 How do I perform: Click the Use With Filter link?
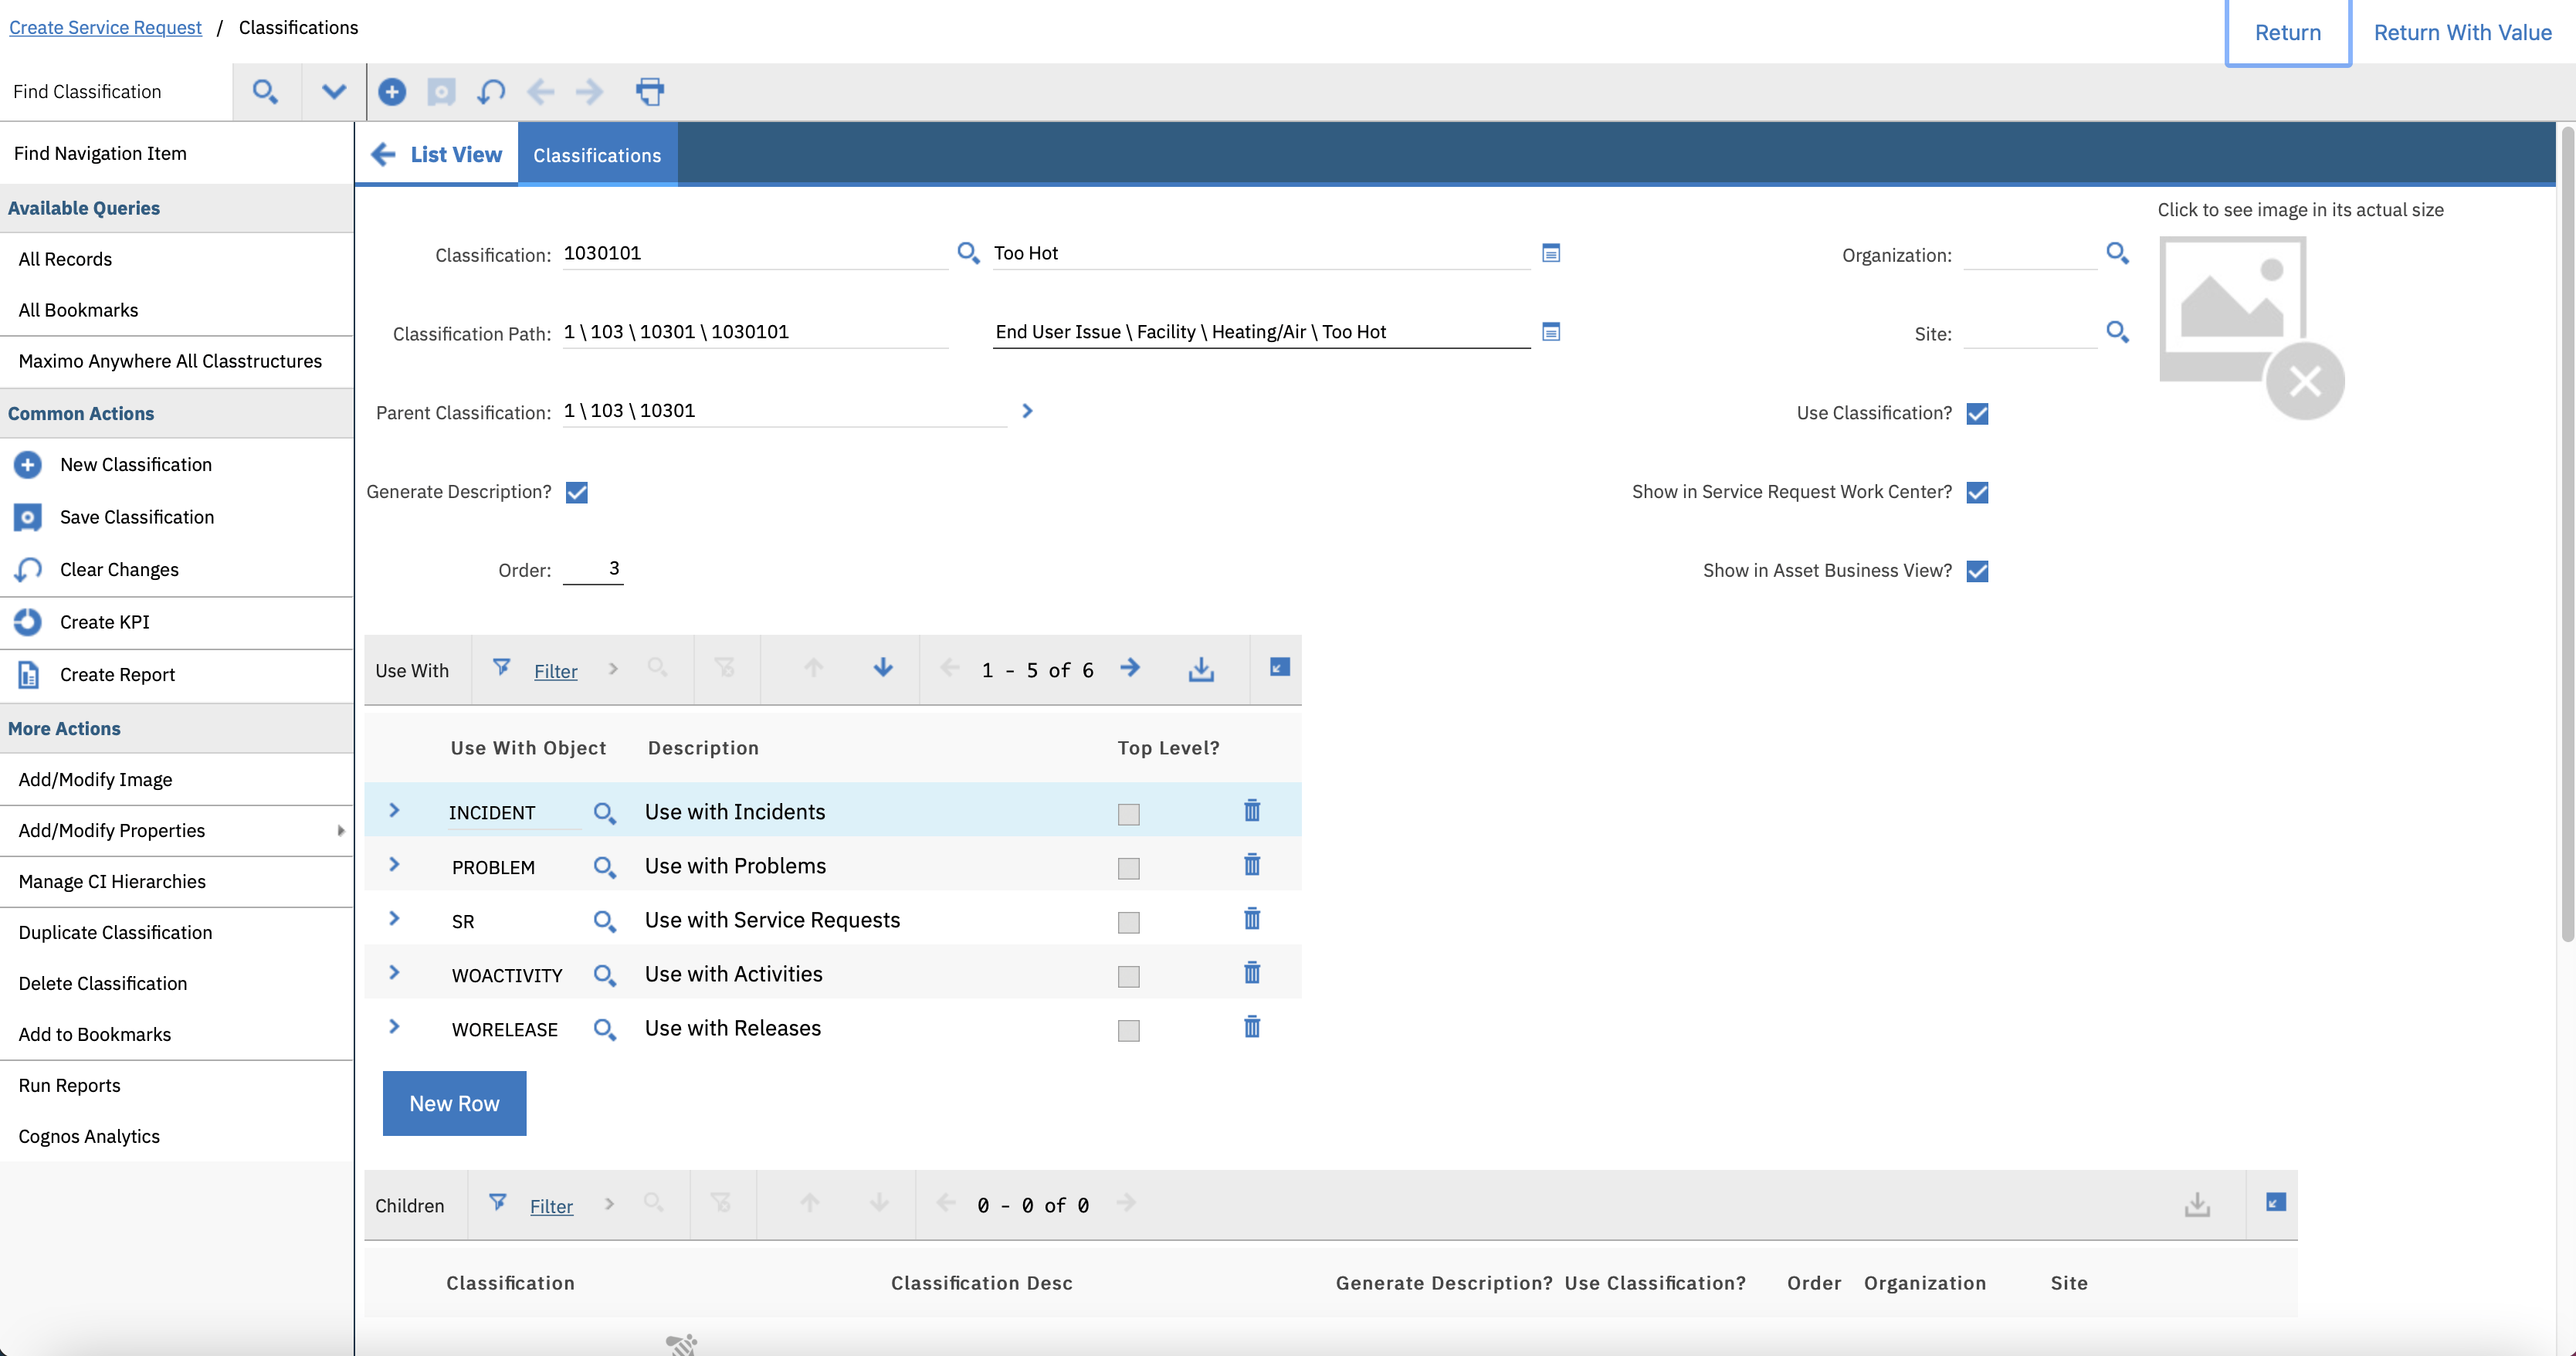[555, 671]
